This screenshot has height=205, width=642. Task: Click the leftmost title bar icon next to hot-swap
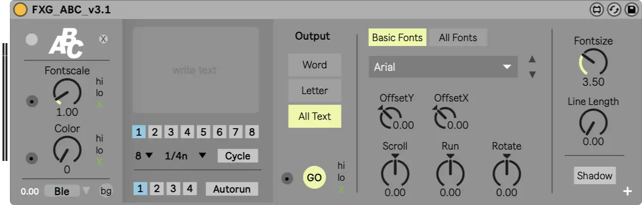[597, 9]
